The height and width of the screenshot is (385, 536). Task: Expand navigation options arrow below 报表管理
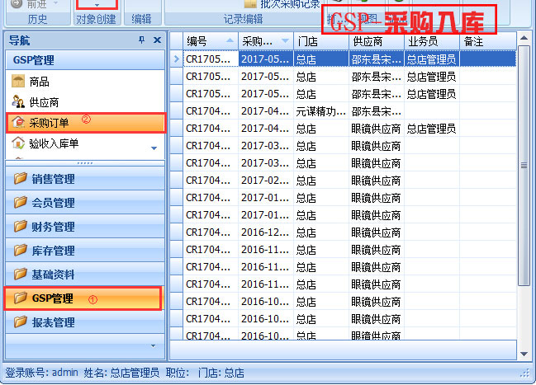point(152,345)
